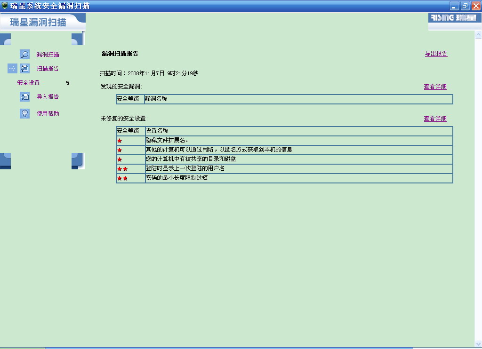The width and height of the screenshot is (482, 349).
Task: Click the 漏洞扫描报告 heading
Action: [x=120, y=54]
